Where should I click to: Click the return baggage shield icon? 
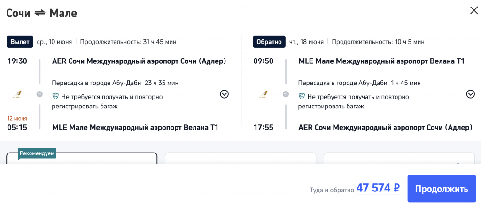click(x=302, y=97)
